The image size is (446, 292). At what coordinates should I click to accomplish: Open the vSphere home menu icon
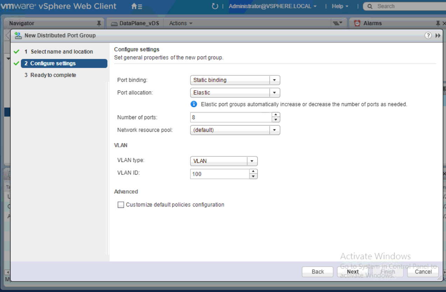(136, 6)
